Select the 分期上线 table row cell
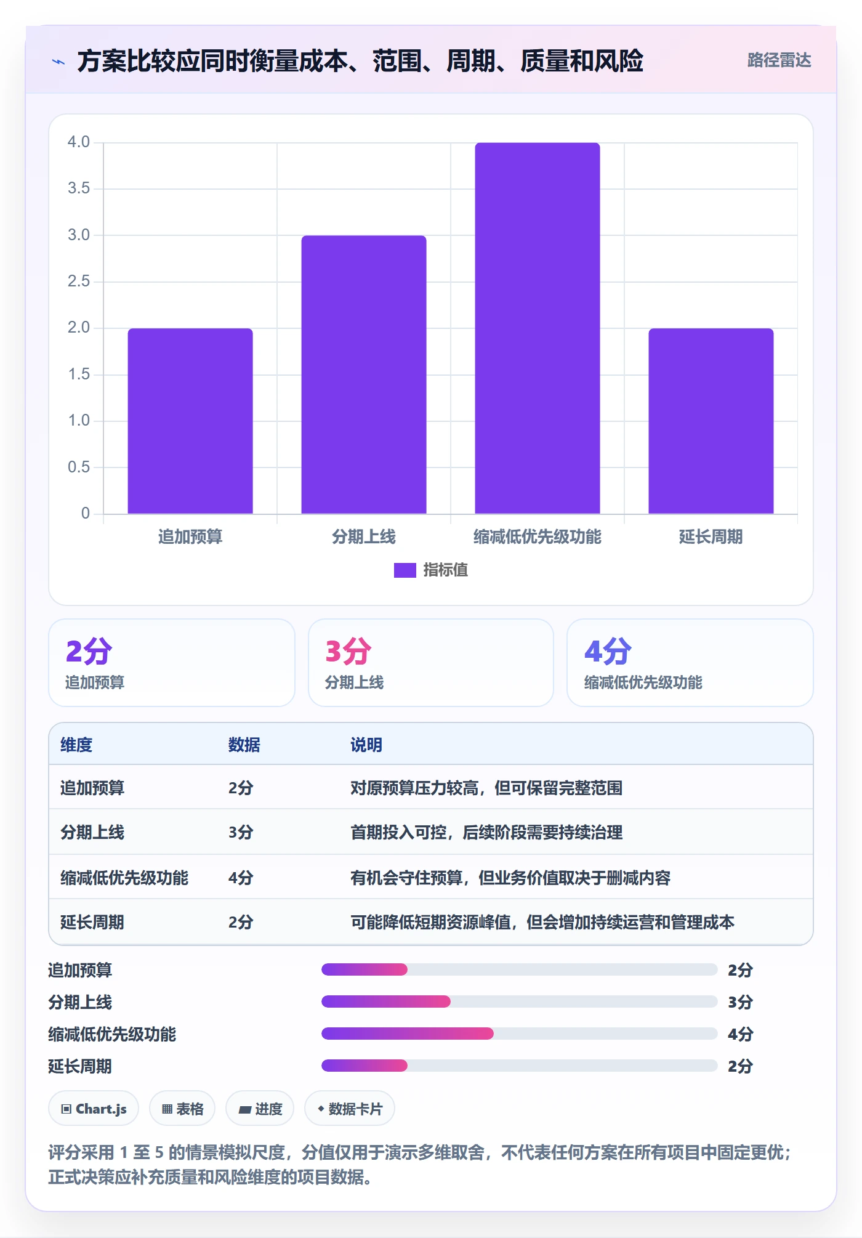This screenshot has width=862, height=1238. 92,832
